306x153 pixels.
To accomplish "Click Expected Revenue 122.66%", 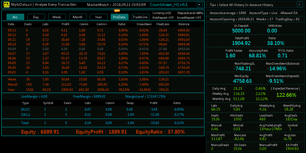I will click(x=286, y=95).
